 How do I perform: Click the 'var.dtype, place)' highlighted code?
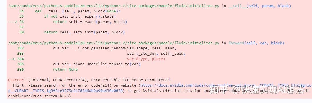point(146,59)
